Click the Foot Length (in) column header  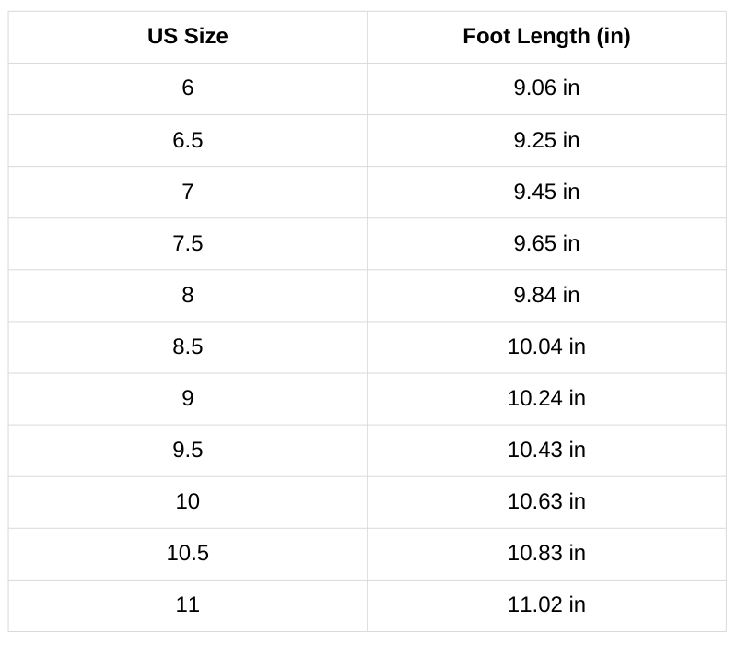coord(546,37)
